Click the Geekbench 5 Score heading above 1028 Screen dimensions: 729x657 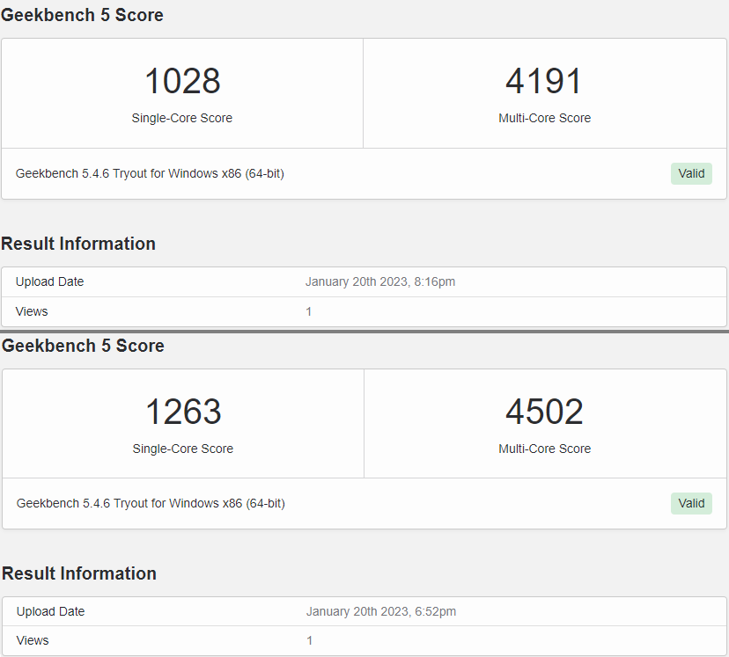tap(82, 15)
